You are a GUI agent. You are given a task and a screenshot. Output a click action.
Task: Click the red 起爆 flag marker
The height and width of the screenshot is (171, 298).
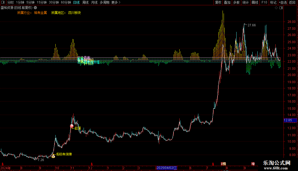click(x=72, y=126)
